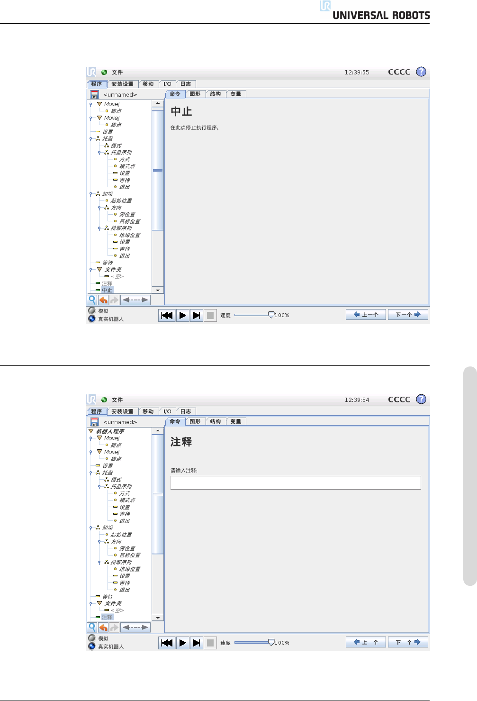Switch to 安装设置 tab in upper screenshot

(x=122, y=84)
